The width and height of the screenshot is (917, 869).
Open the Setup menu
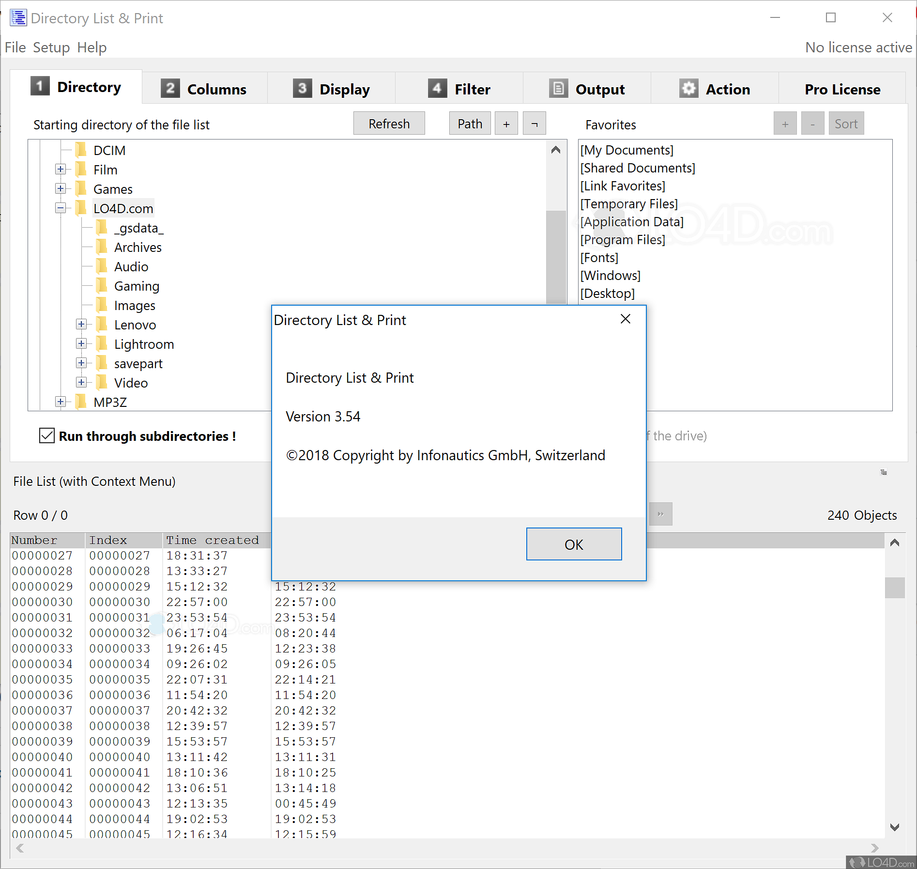(51, 47)
